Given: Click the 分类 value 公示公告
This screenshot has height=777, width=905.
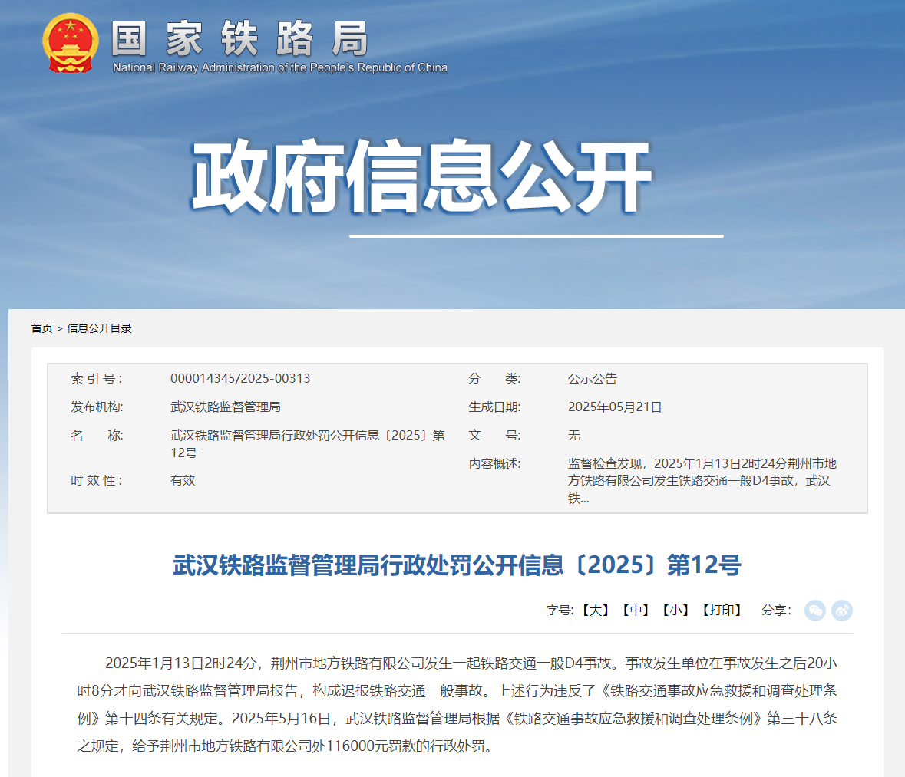Looking at the screenshot, I should click(592, 379).
